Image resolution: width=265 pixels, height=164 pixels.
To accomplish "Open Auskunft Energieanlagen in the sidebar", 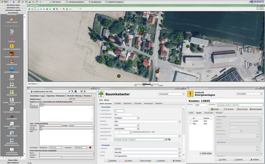I will (x=12, y=47).
